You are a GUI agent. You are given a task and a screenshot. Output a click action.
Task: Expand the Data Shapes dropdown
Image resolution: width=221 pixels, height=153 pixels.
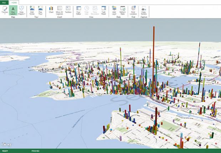(22, 10)
